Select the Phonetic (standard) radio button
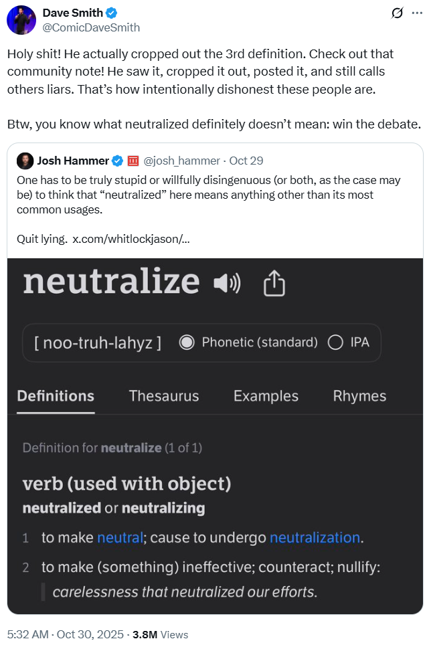427x645 pixels. (187, 343)
